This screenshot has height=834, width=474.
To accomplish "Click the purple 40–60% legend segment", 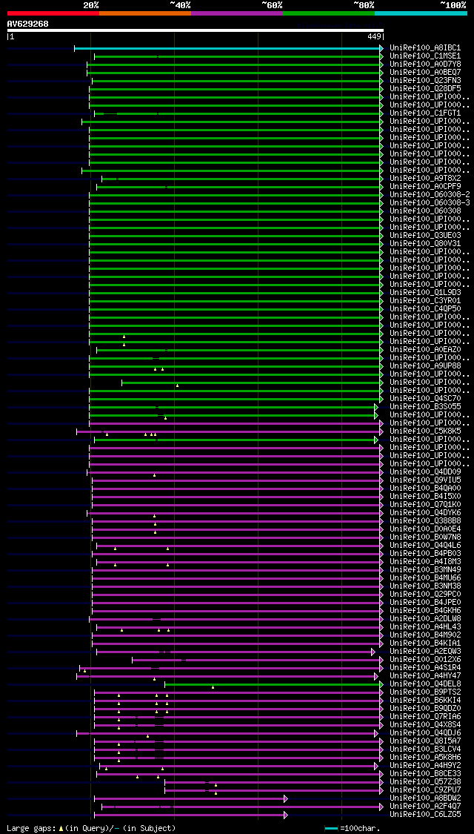I will coord(237,13).
